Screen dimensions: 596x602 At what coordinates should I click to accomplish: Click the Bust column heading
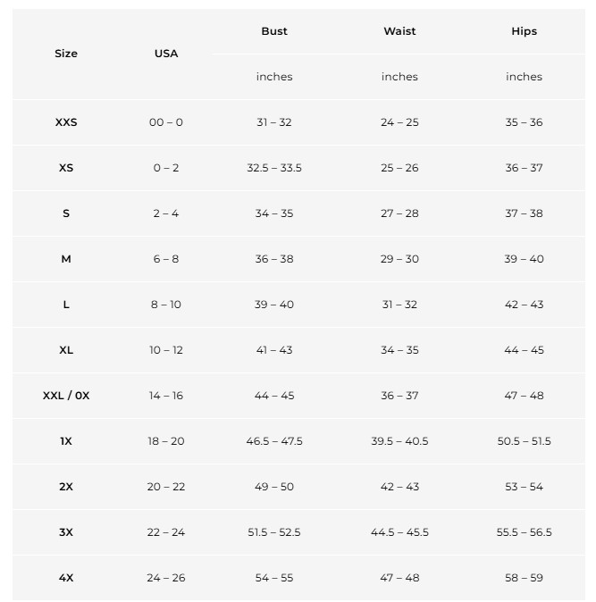pyautogui.click(x=274, y=31)
